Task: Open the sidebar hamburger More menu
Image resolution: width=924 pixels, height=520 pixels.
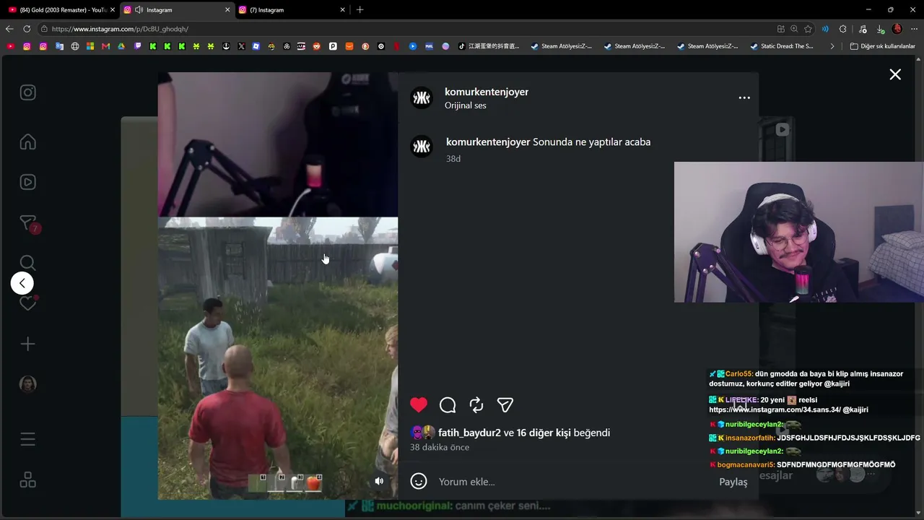Action: pyautogui.click(x=28, y=439)
